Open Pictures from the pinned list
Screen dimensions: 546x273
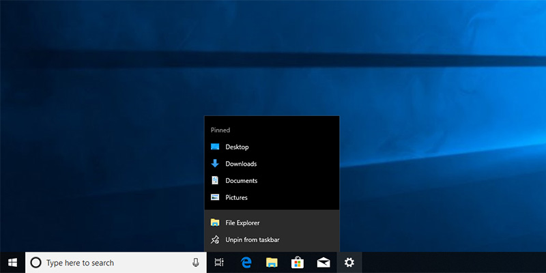coord(236,197)
